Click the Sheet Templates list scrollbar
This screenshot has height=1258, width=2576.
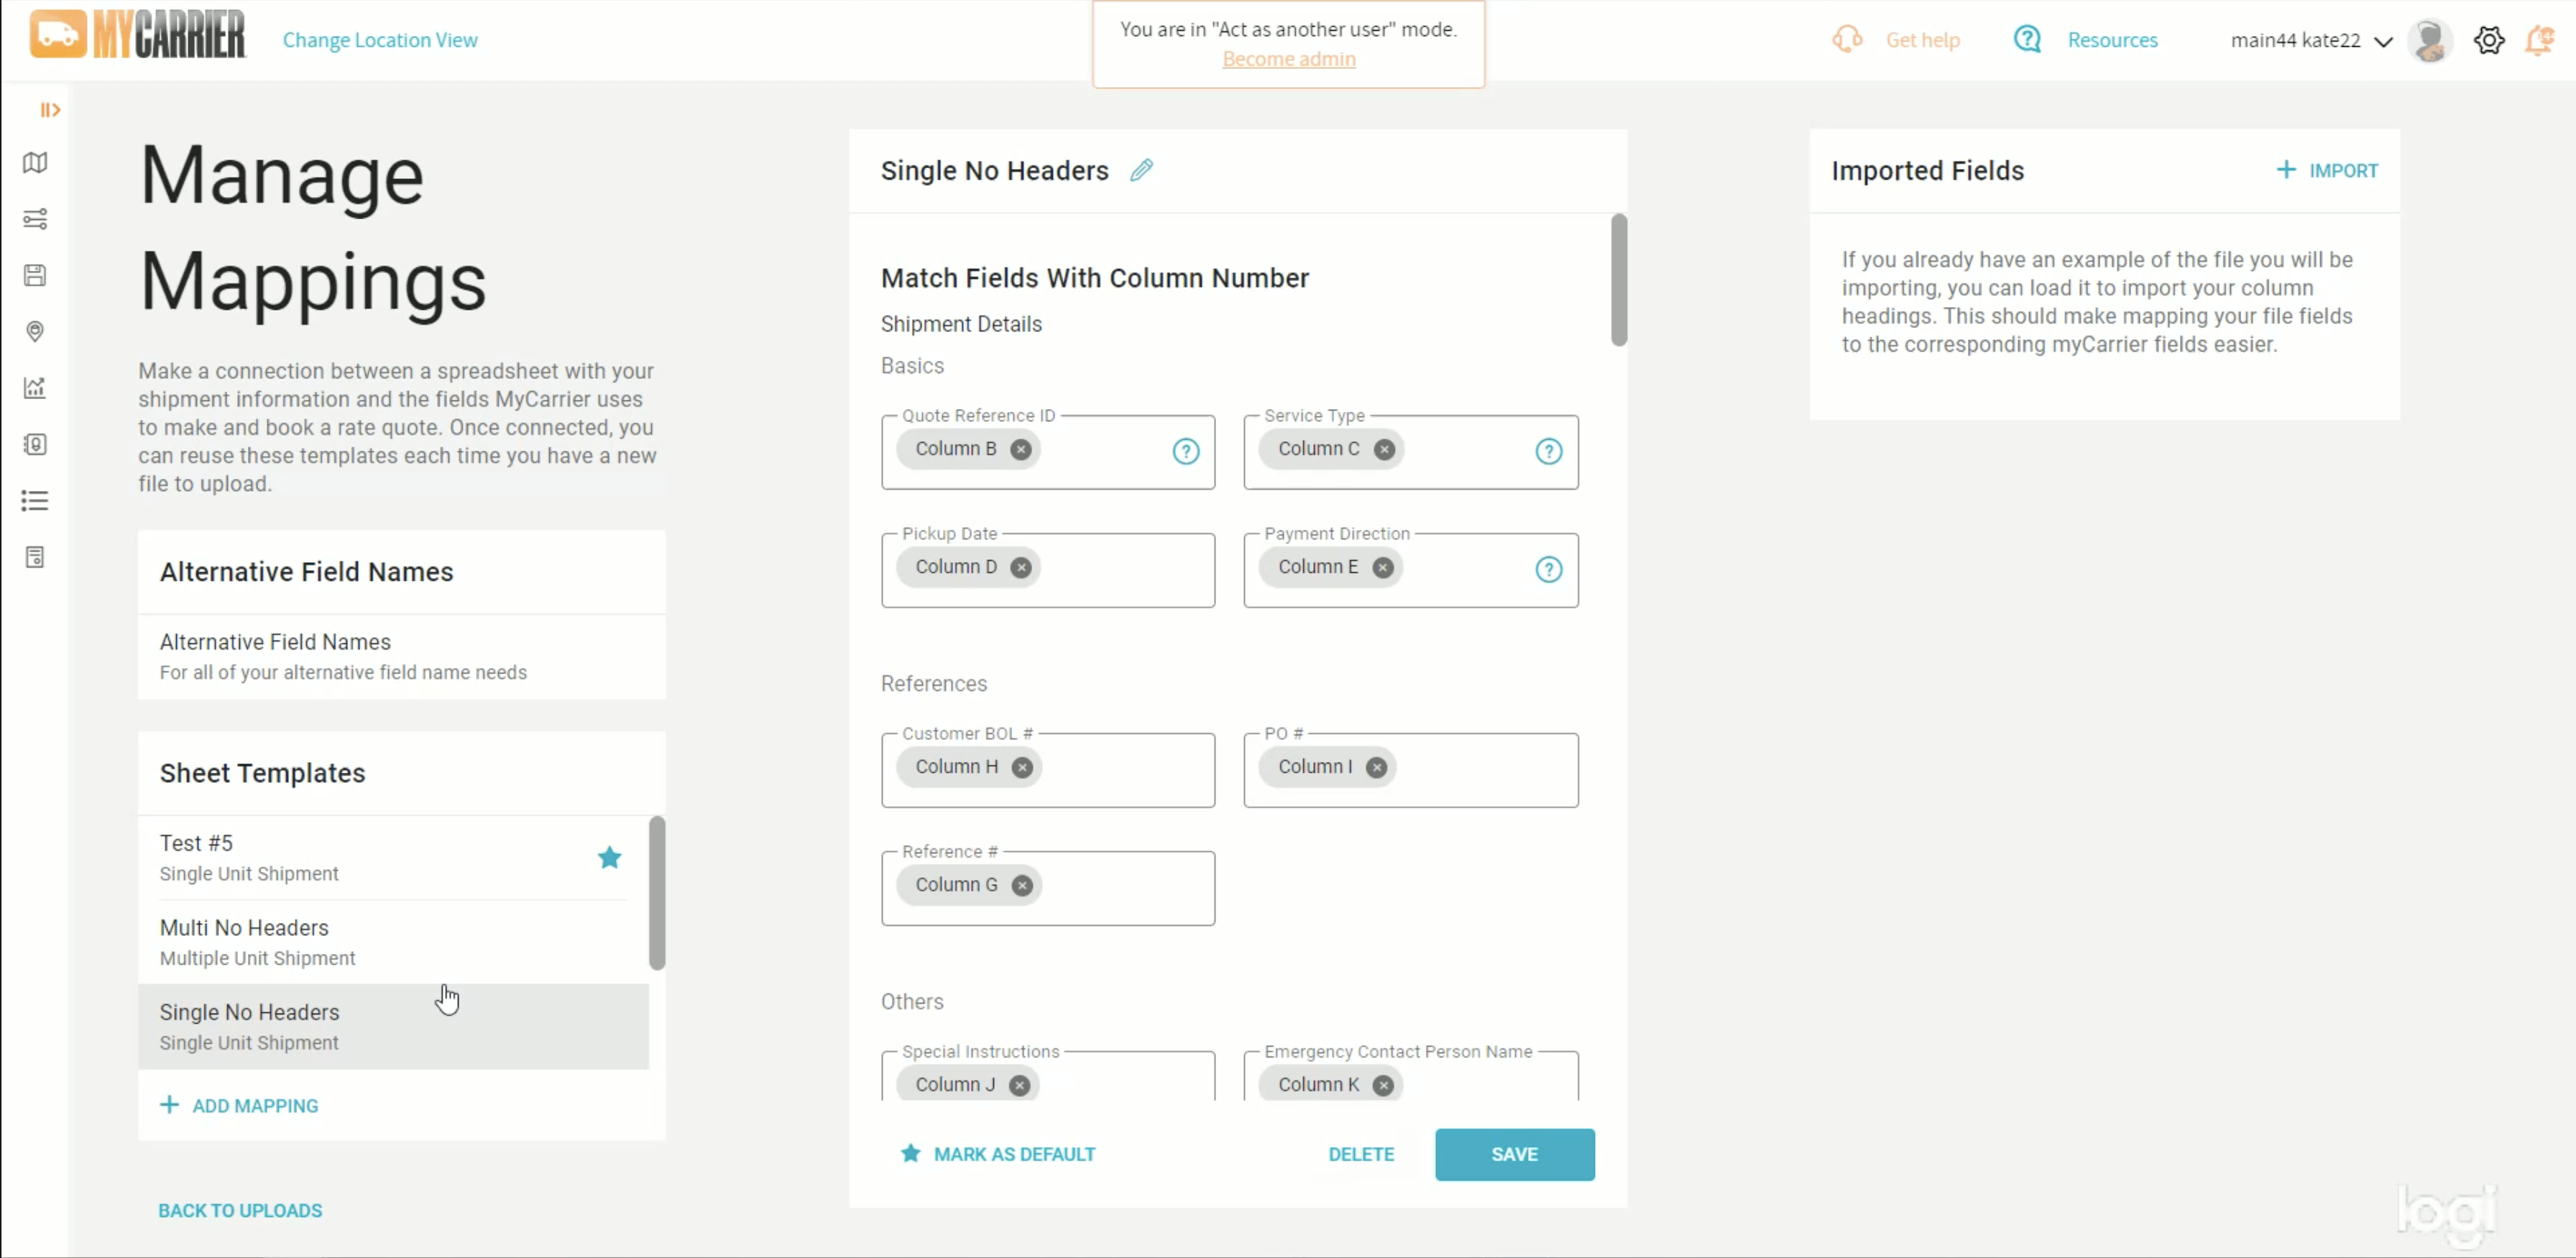pyautogui.click(x=656, y=893)
